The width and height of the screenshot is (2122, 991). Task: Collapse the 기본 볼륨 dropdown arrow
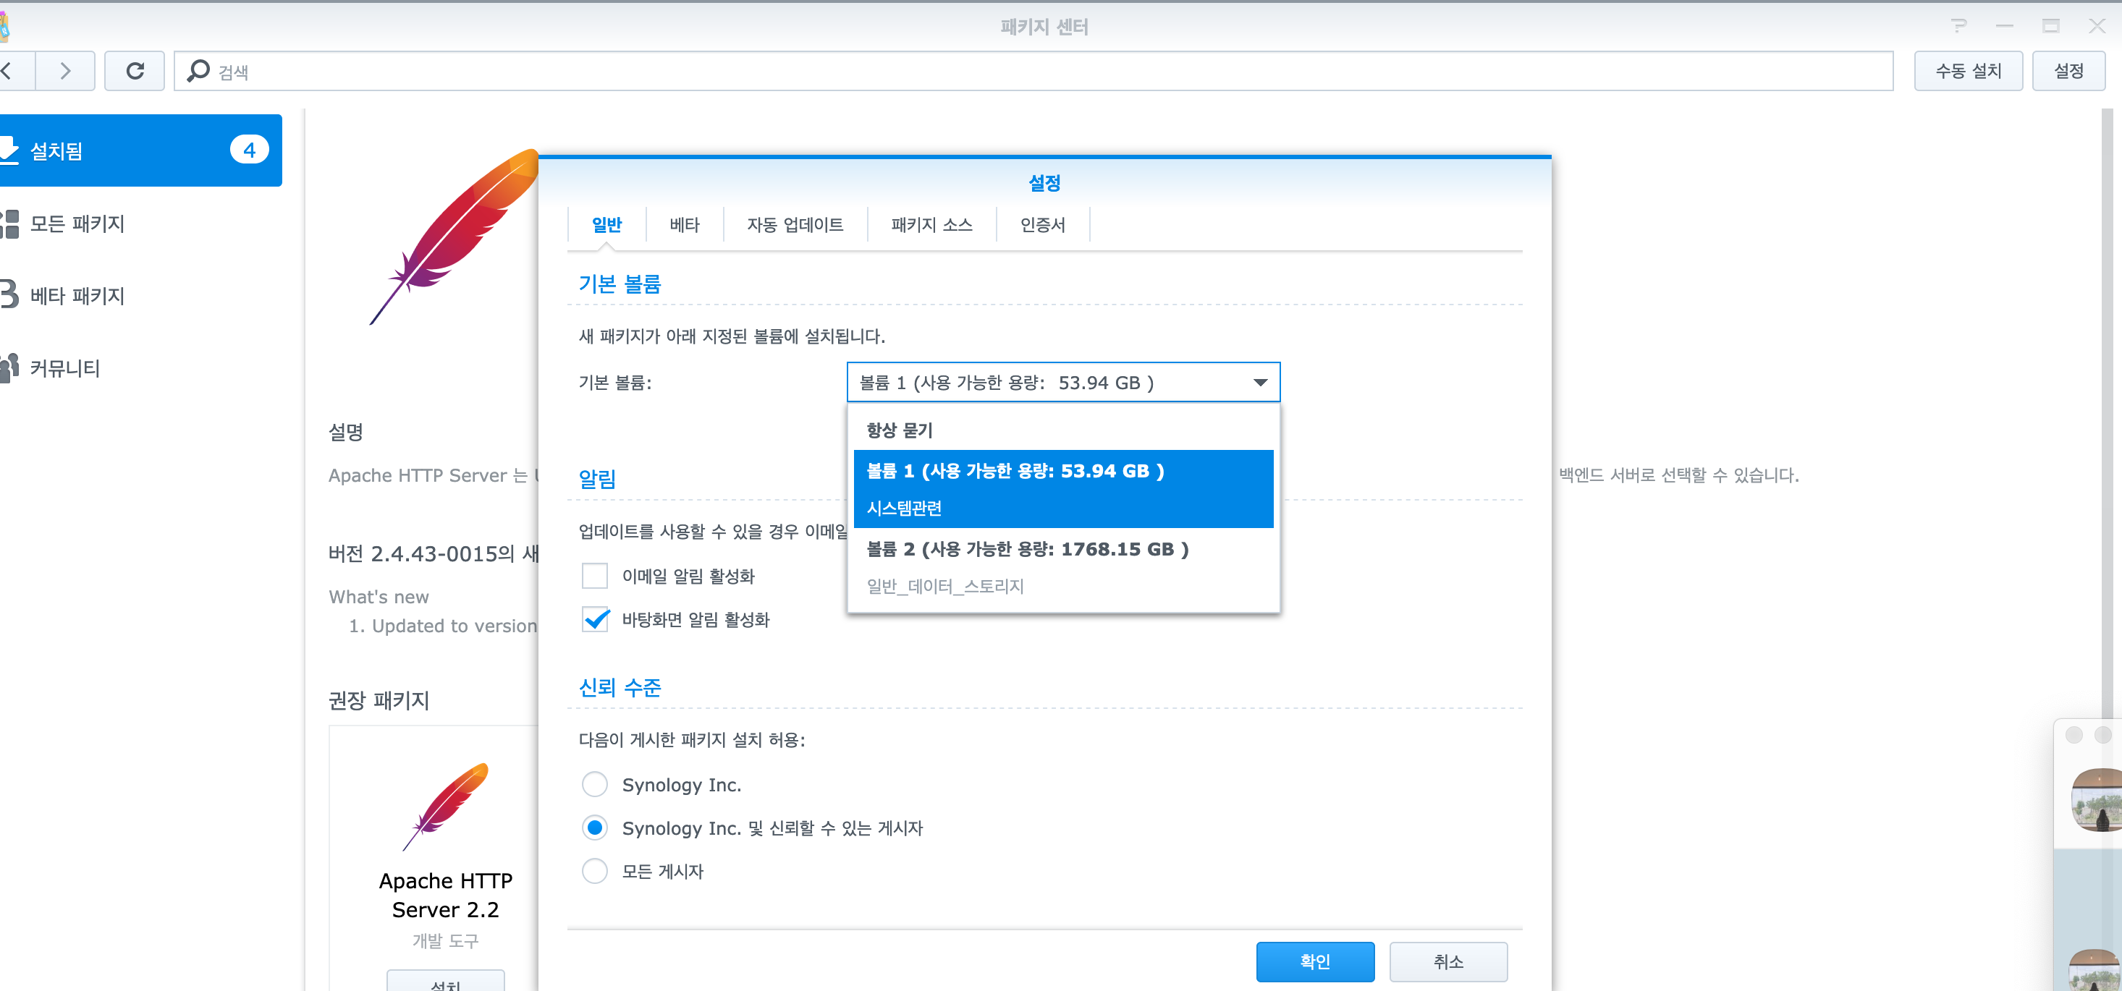pyautogui.click(x=1259, y=383)
